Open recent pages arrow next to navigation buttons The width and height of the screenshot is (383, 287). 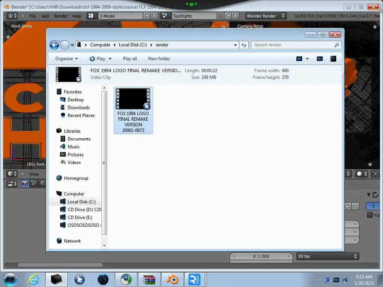click(72, 45)
